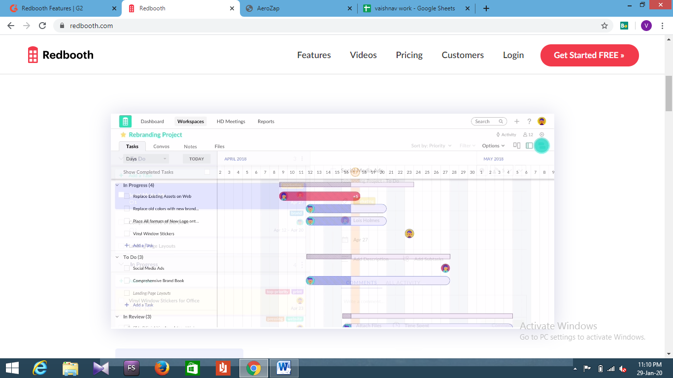Click the star beside Rebranding Project
This screenshot has width=673, height=378.
123,134
